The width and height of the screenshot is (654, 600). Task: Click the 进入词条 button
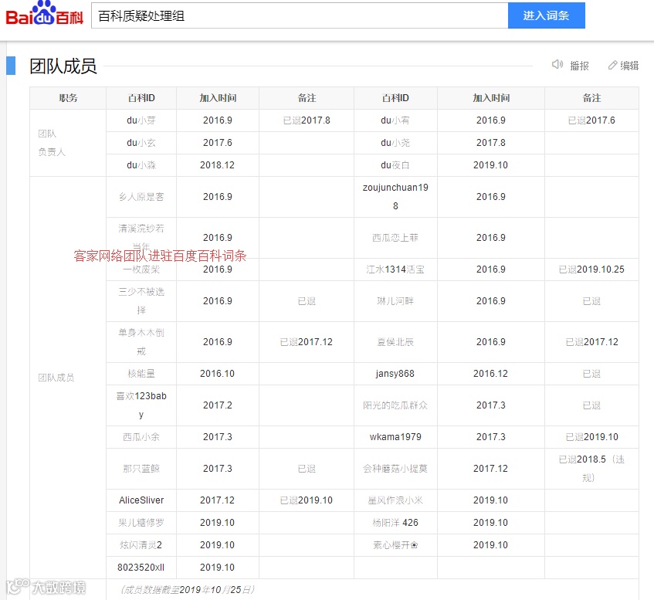click(x=547, y=15)
